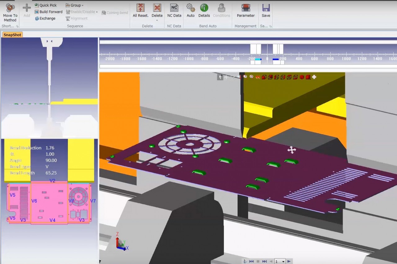The image size is (397, 264).
Task: Open NC Data
Action: click(x=174, y=10)
